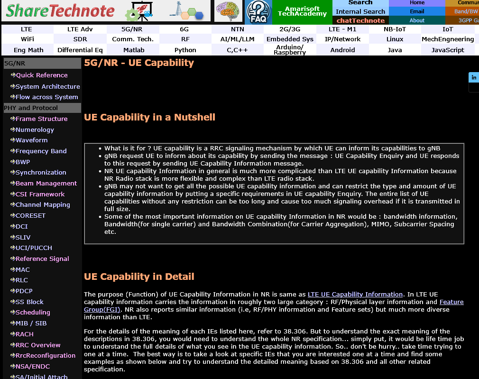
Task: Open Flow across System link
Action: (x=47, y=97)
